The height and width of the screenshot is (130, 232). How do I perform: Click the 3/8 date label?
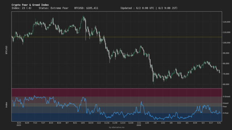[171, 123]
